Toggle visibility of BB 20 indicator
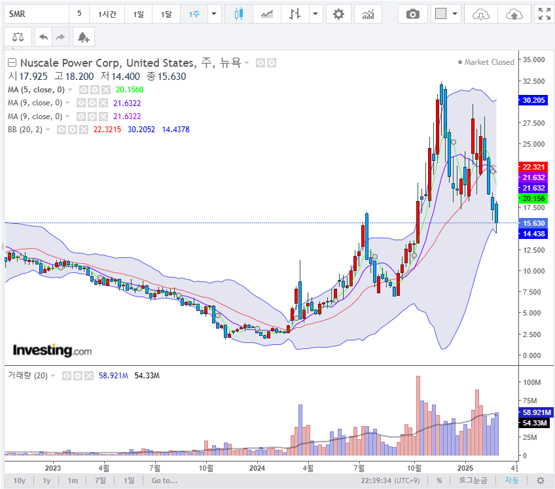Screen dimensions: 555x489 click(62, 130)
